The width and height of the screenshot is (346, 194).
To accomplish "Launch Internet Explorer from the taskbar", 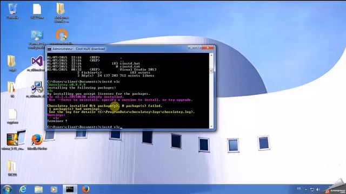I will point(23,189).
